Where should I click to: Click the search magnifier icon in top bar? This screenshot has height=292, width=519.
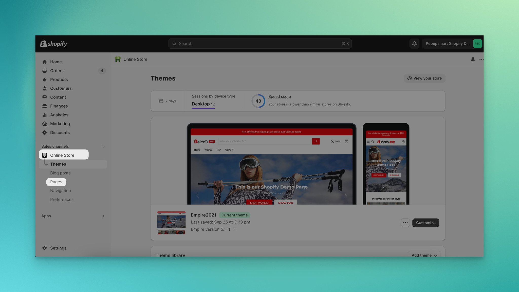click(174, 44)
